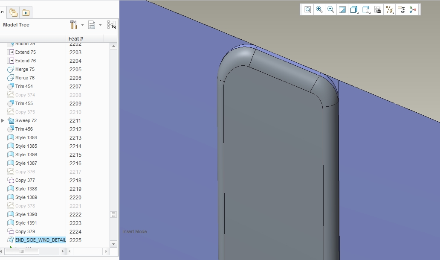This screenshot has height=260, width=440.
Task: Click feature number 2203
Action: coord(75,53)
